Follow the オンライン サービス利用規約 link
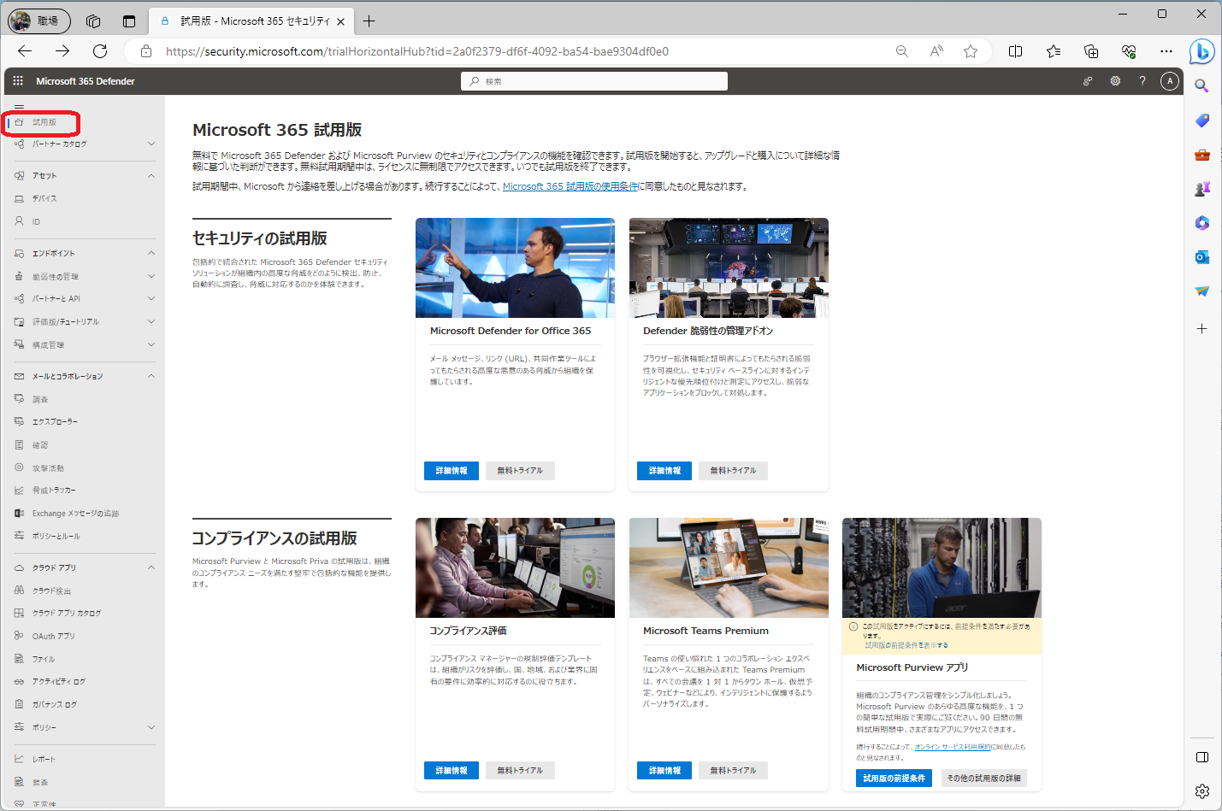Screen dimensions: 1222x811 (x=953, y=747)
